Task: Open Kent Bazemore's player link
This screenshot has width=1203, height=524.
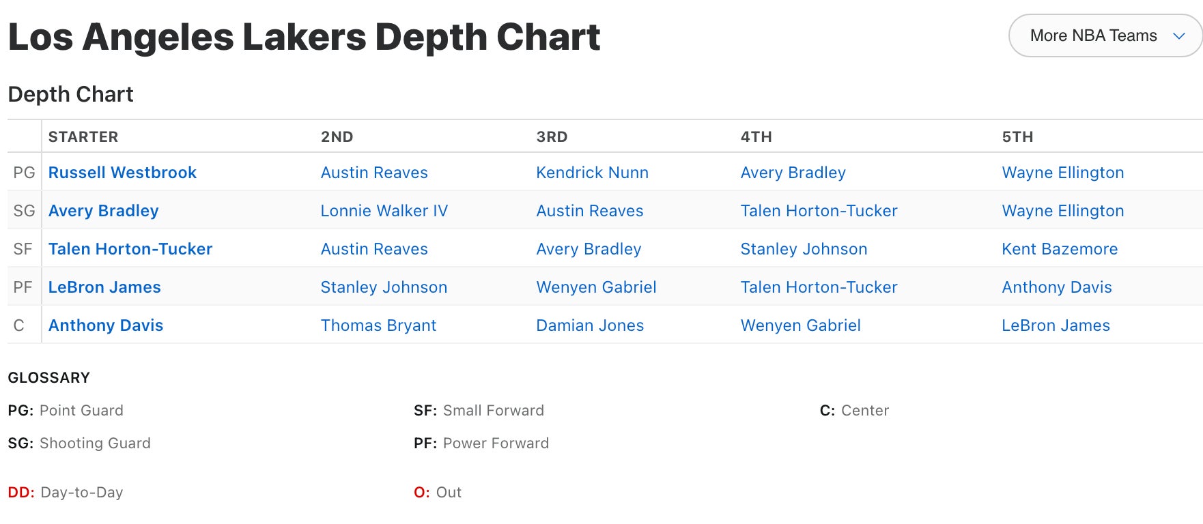Action: 1059,249
